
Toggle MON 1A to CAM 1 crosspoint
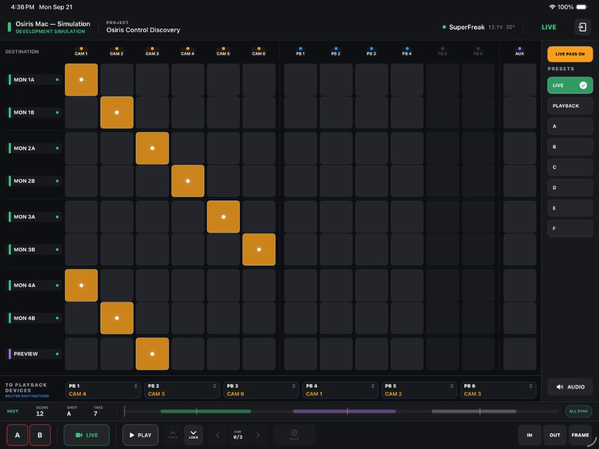[81, 80]
